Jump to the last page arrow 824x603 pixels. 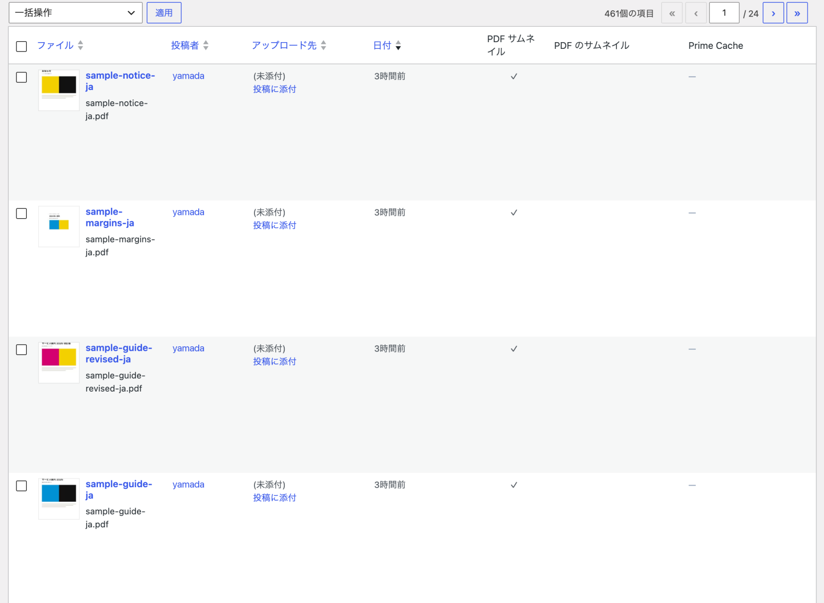(797, 13)
